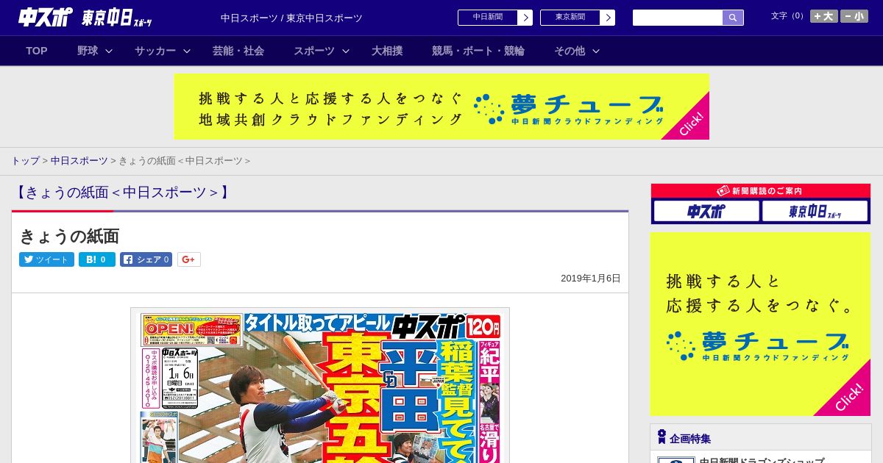Screen dimensions: 883x463
Task: Click the 企画特集 sidebar heading text
Action: (690, 439)
